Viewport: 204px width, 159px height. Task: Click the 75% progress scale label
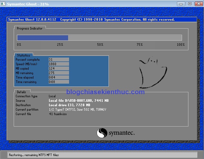pyautogui.click(x=140, y=45)
